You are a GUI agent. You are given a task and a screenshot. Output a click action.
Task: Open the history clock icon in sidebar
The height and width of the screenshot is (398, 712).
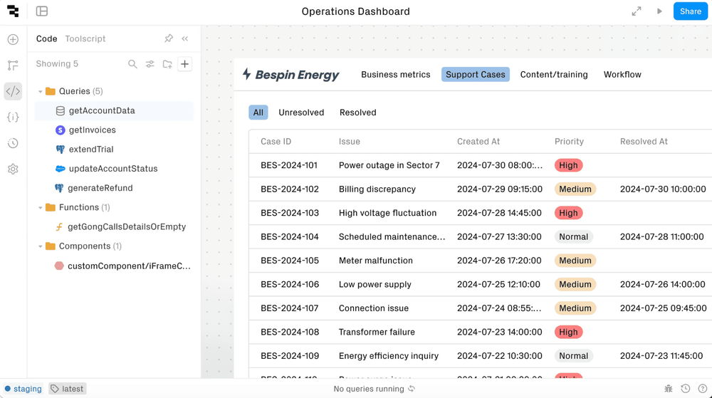(x=13, y=143)
